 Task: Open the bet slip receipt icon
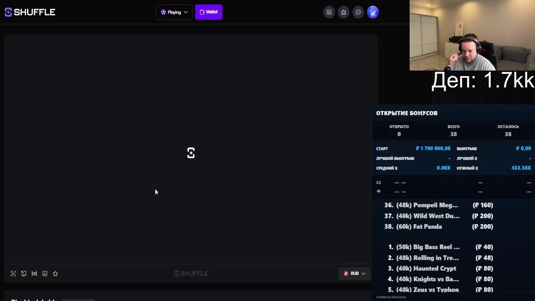pyautogui.click(x=329, y=12)
